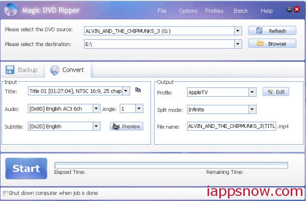306x201 pixels.
Task: Expand the Title selection dropdown
Action: pos(126,91)
